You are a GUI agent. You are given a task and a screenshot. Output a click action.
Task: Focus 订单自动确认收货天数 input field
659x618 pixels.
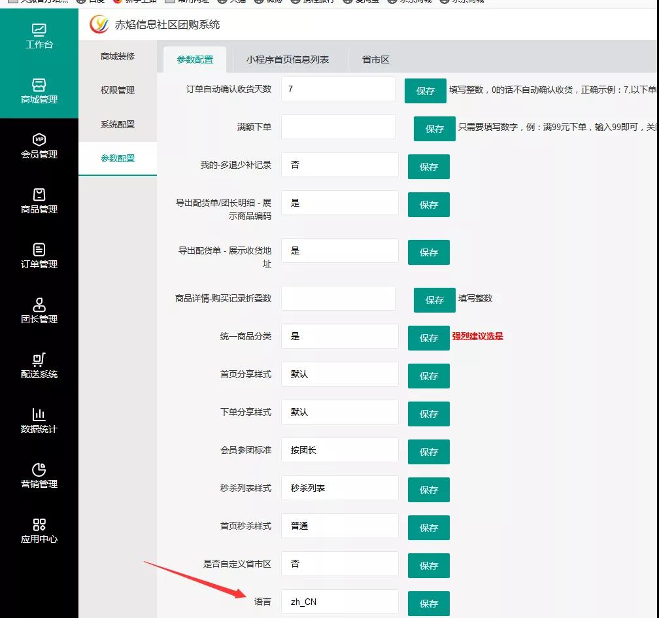[x=339, y=89]
